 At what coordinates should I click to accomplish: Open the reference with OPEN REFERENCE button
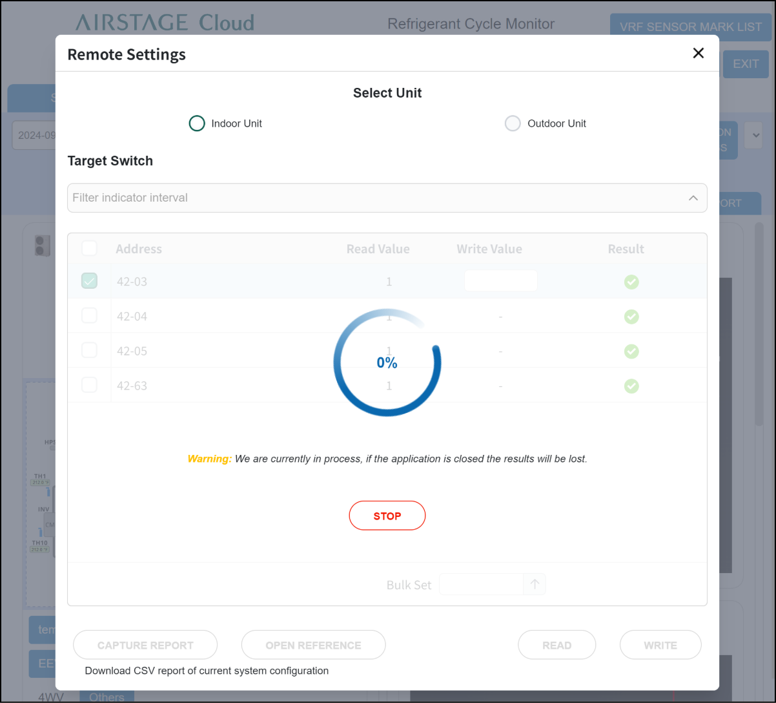coord(313,645)
